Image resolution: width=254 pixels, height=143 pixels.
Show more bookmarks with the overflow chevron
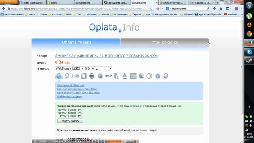click(242, 14)
